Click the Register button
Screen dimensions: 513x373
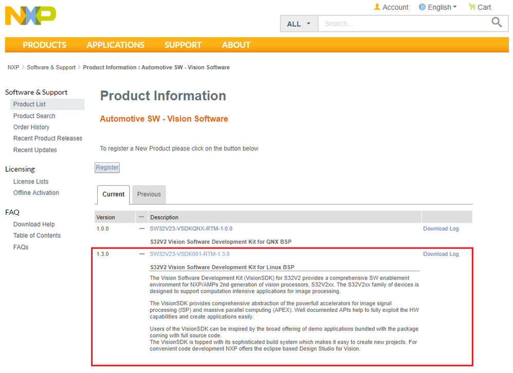(x=107, y=167)
